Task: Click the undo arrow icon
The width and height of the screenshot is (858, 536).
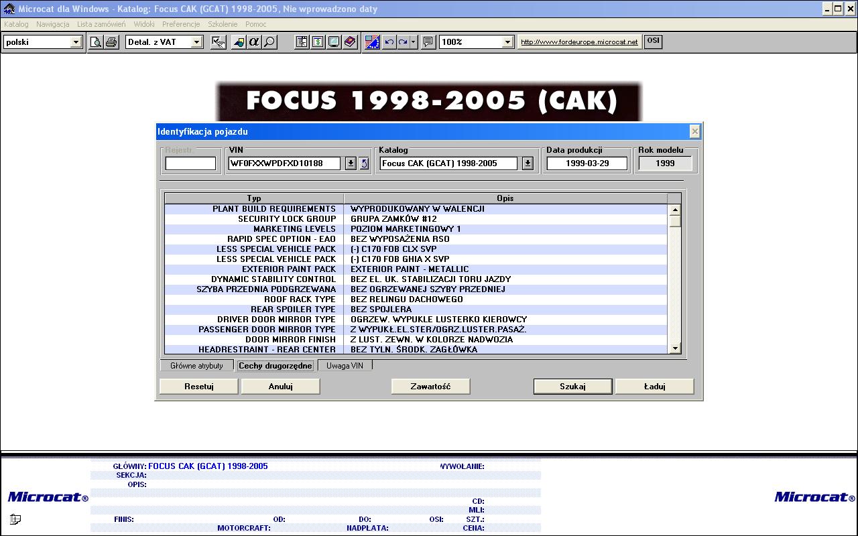Action: tap(389, 42)
